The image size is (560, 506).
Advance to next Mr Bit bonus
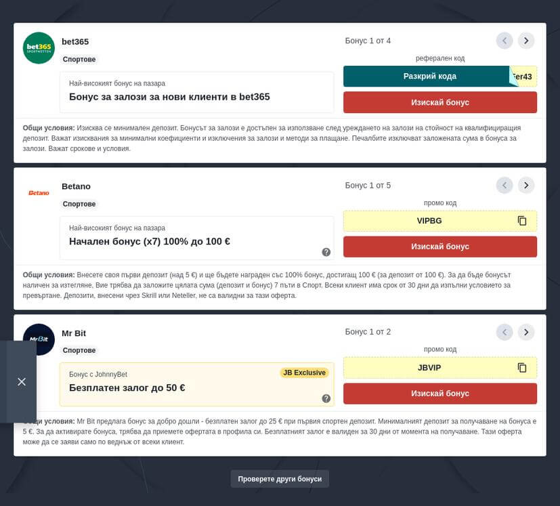(x=526, y=332)
